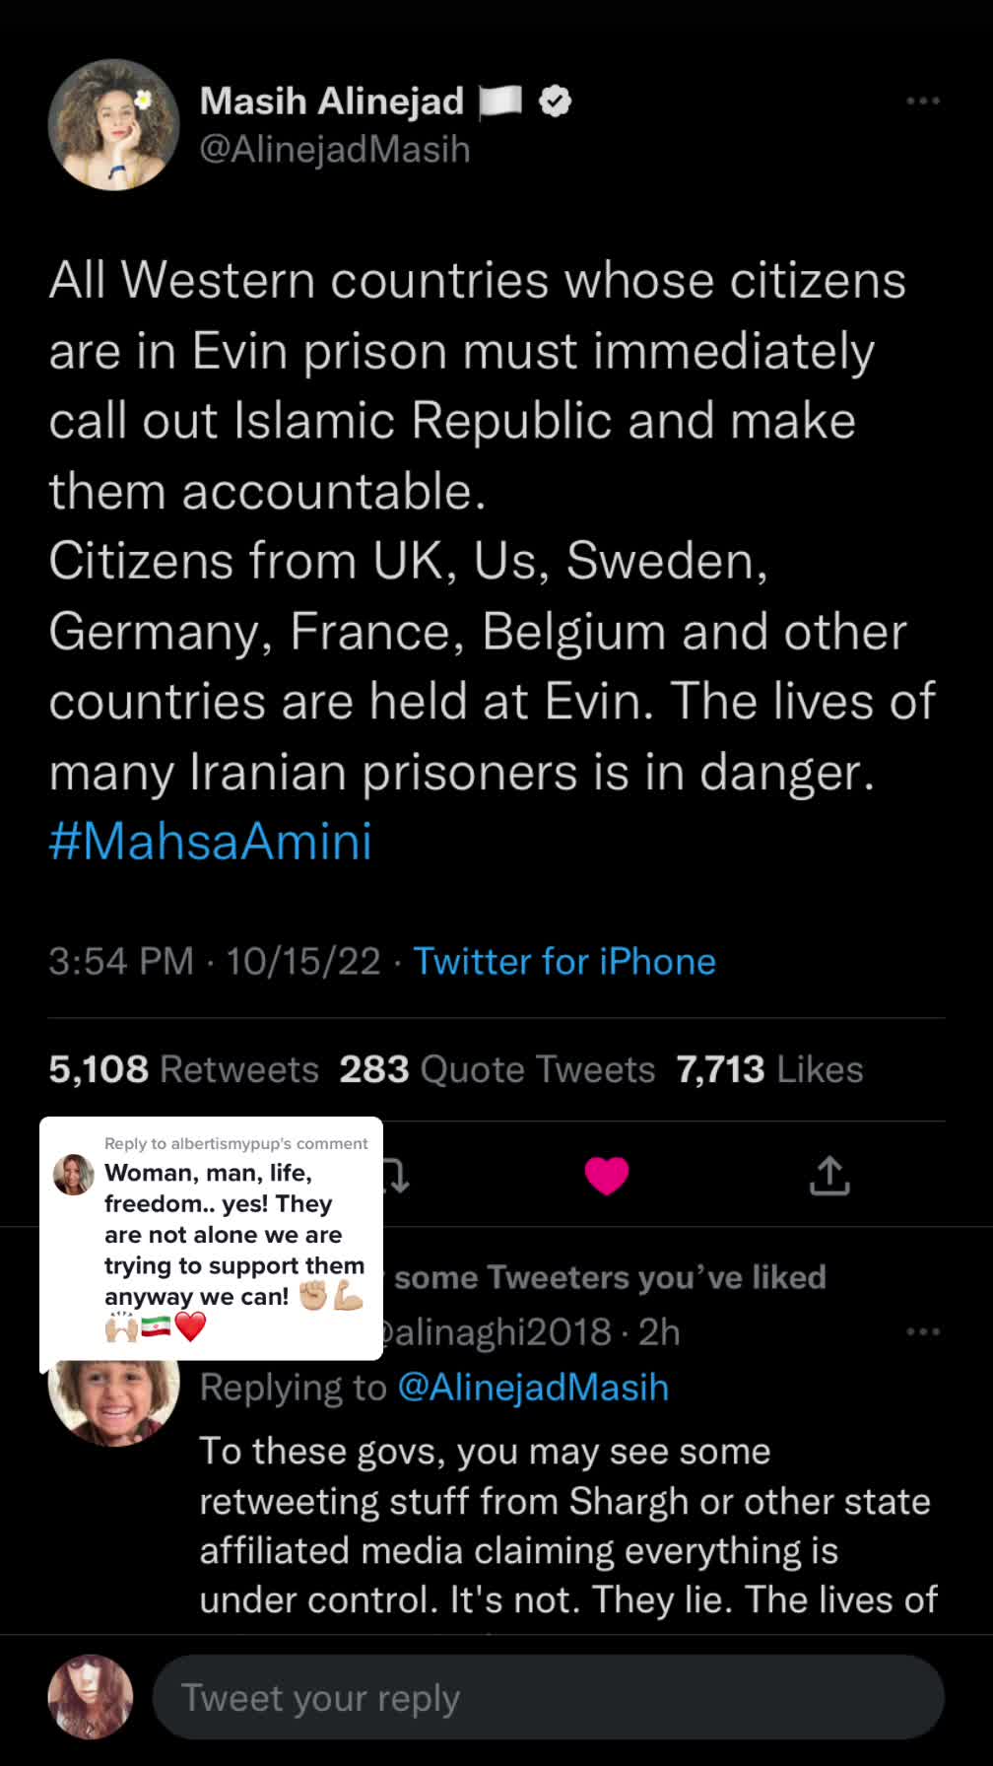The image size is (993, 1766).
Task: Tap your own avatar beside reply box
Action: point(91,1696)
